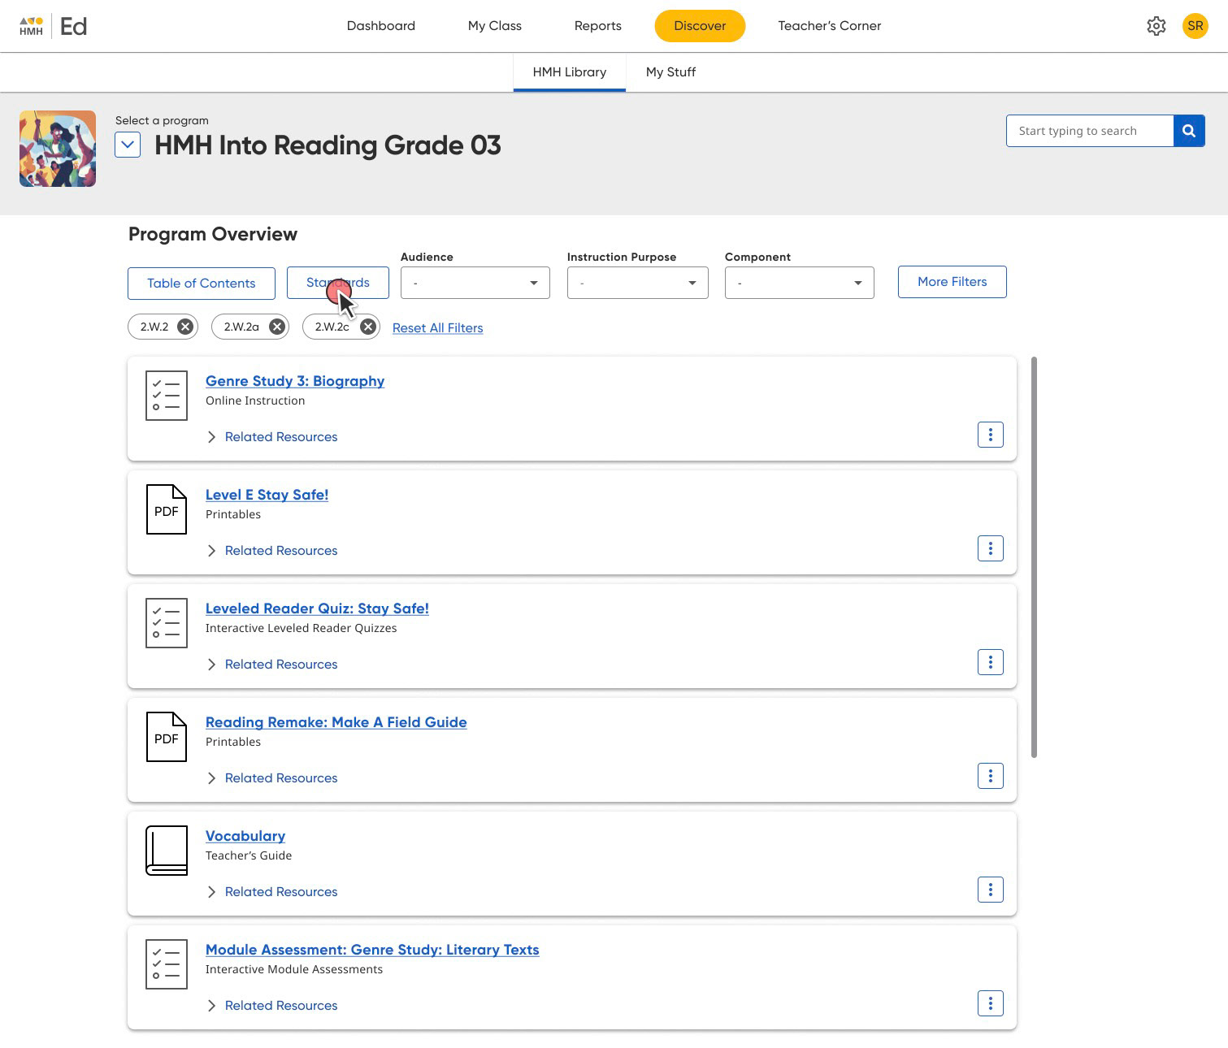Open the My Class menu item
The height and width of the screenshot is (1048, 1228).
[x=494, y=26]
